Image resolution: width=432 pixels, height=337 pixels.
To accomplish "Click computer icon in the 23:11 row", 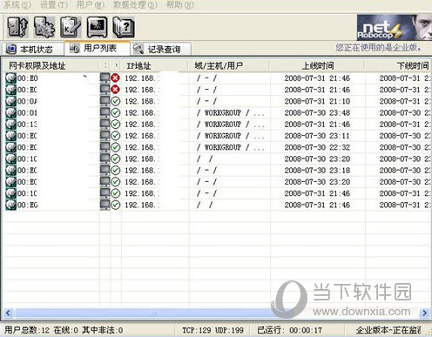I will (105, 136).
